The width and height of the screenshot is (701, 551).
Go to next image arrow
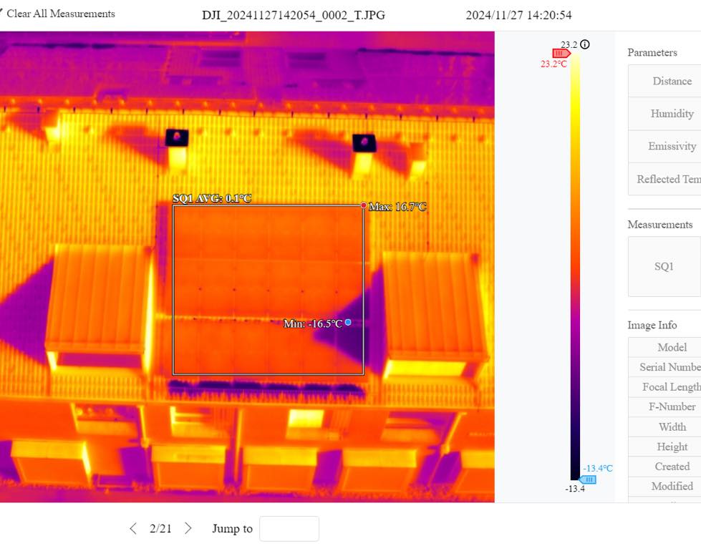coord(188,529)
